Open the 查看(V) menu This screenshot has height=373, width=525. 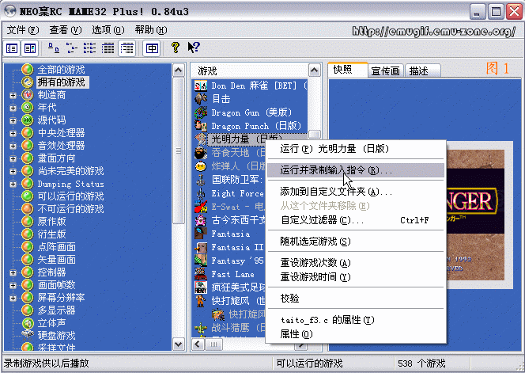(x=66, y=30)
